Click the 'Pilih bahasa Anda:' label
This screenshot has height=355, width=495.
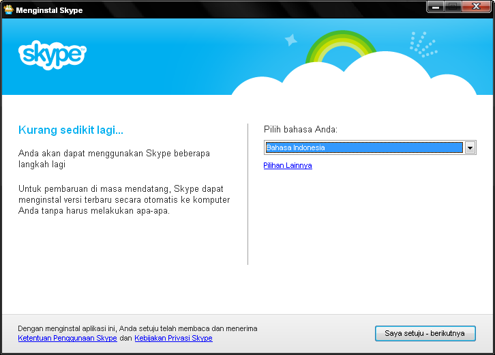(301, 129)
